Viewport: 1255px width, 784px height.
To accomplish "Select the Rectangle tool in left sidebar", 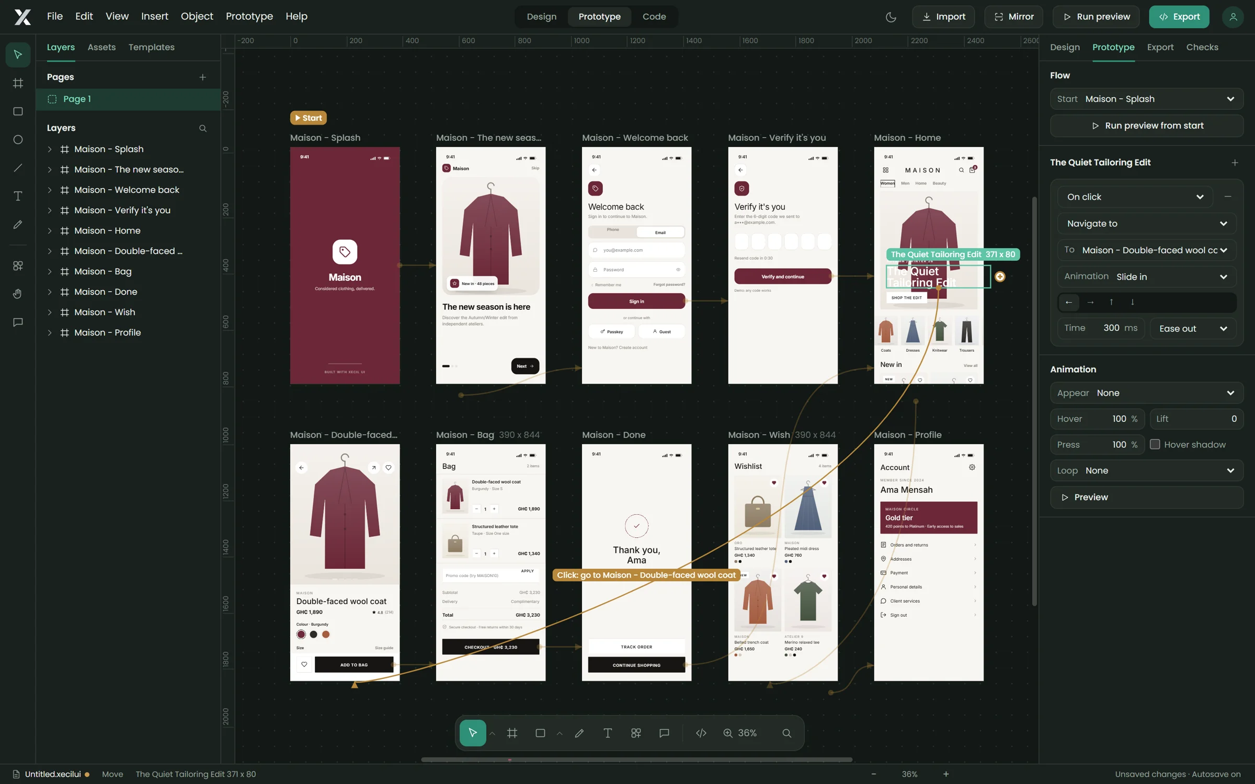I will (18, 111).
